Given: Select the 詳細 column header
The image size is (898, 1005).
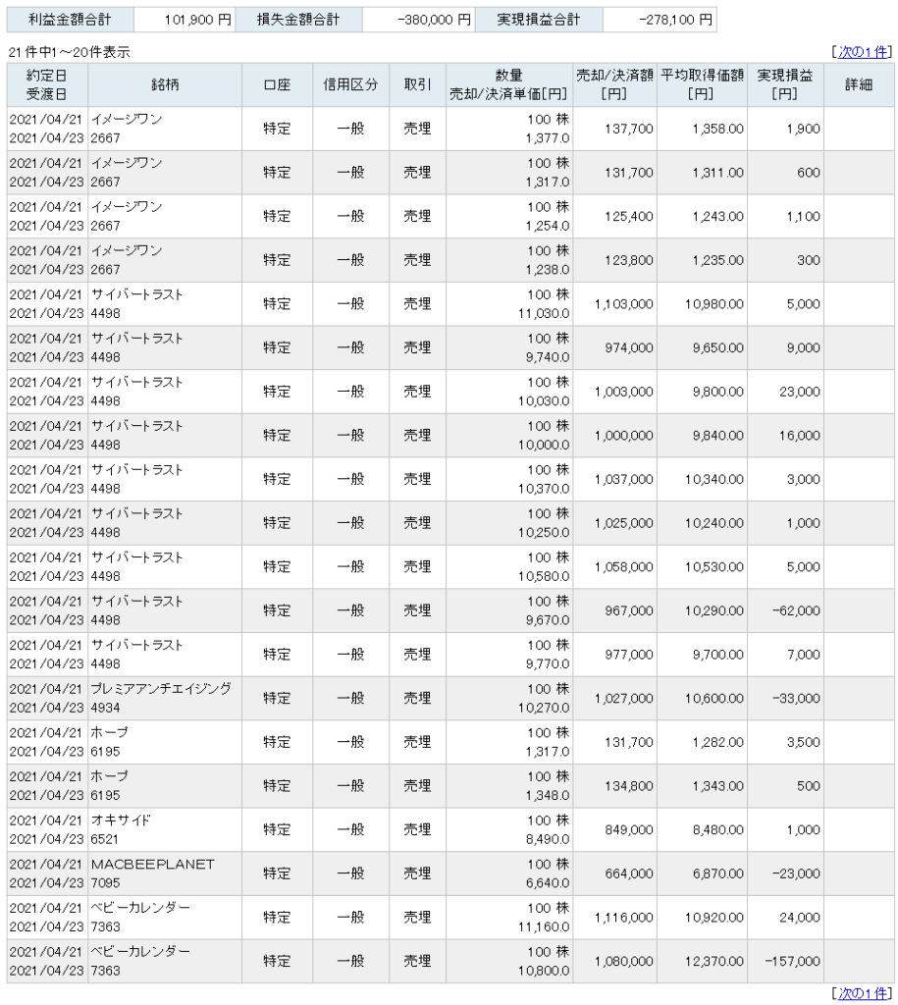Looking at the screenshot, I should pos(859,84).
